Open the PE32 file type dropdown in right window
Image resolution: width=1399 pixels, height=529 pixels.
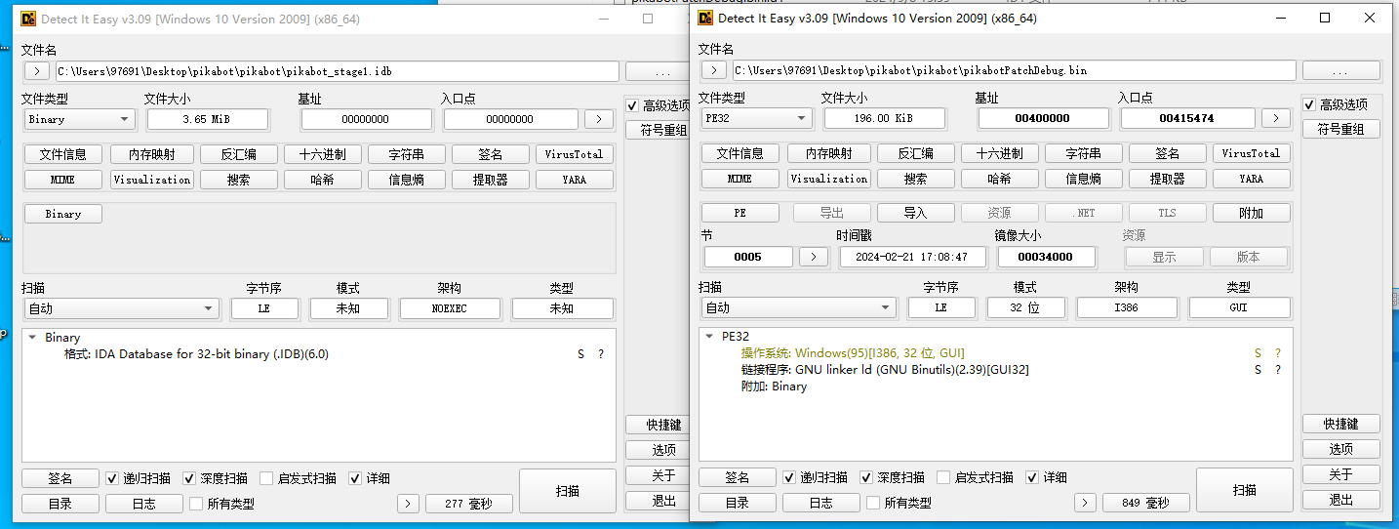[x=756, y=118]
